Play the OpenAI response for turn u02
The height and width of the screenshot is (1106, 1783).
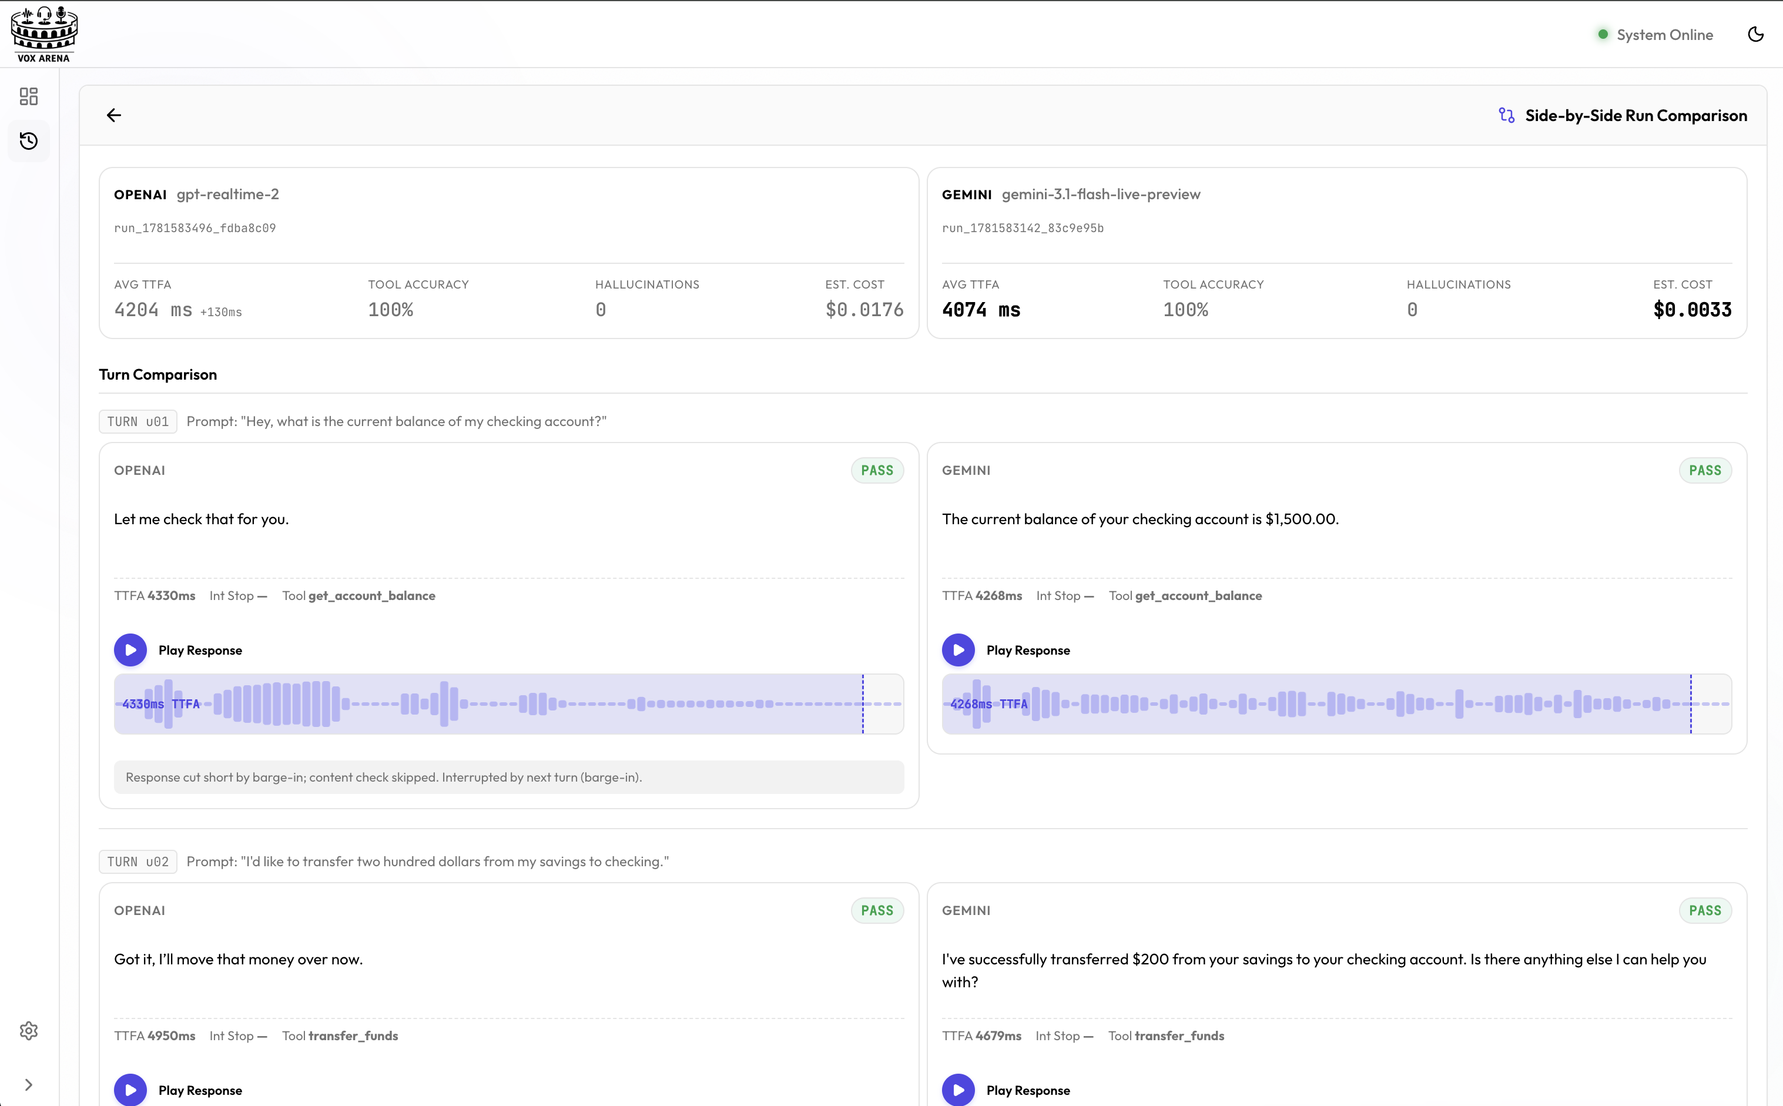[x=130, y=1090]
